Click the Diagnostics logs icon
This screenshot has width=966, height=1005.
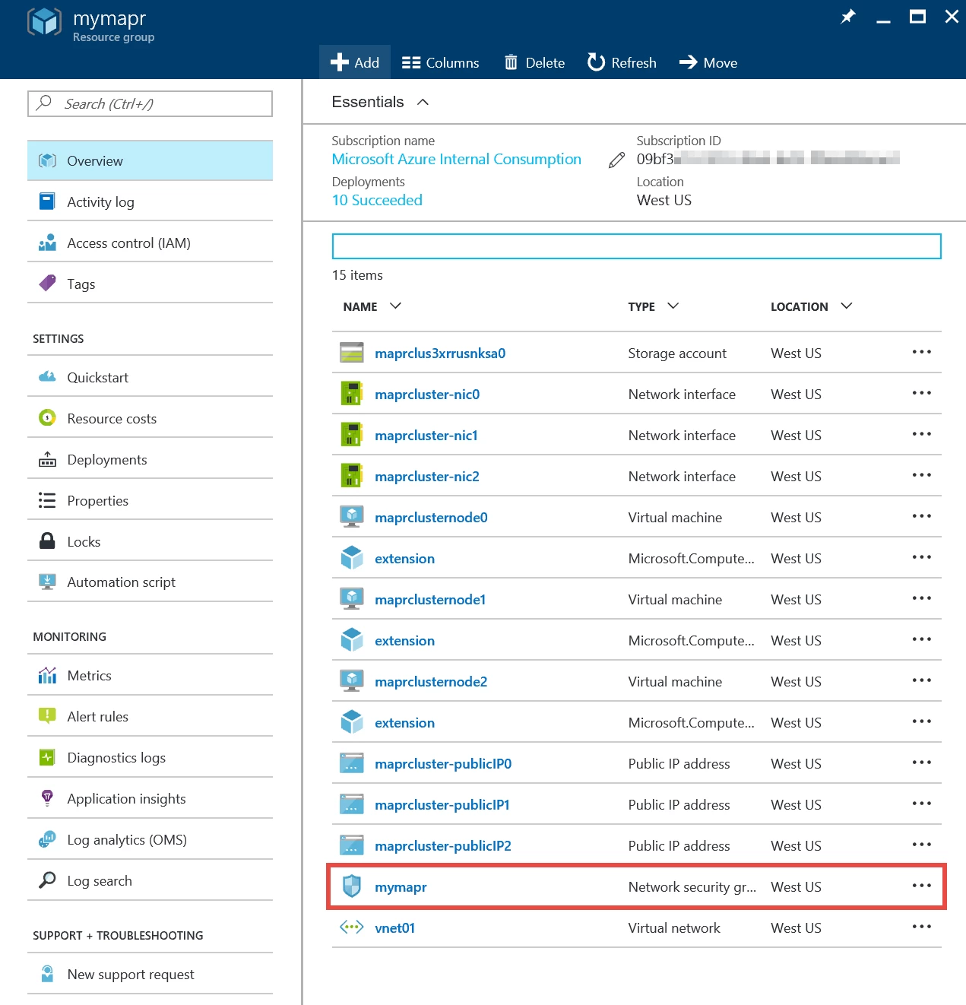(47, 757)
